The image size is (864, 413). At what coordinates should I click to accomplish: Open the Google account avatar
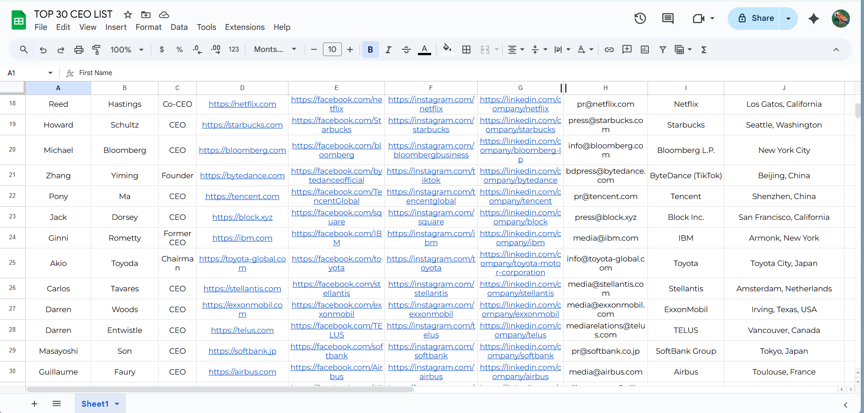tap(841, 19)
